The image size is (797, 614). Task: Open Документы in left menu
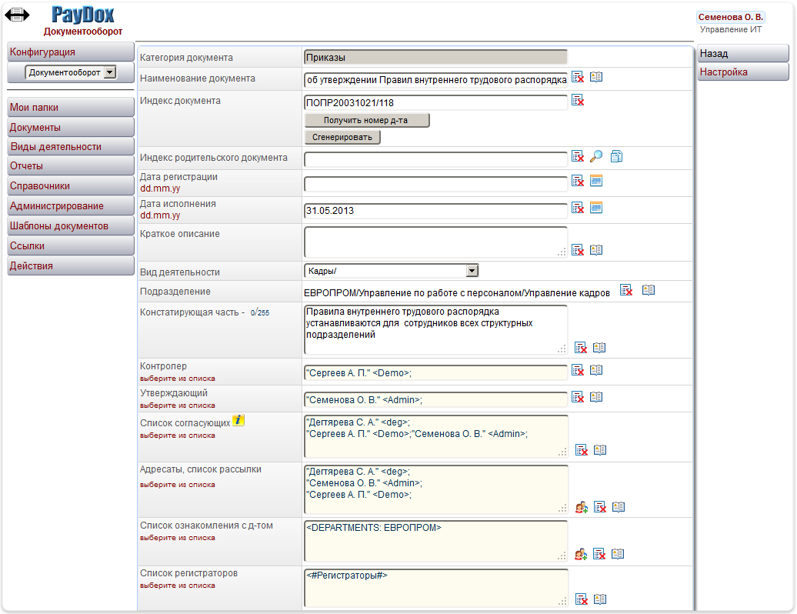coord(70,128)
